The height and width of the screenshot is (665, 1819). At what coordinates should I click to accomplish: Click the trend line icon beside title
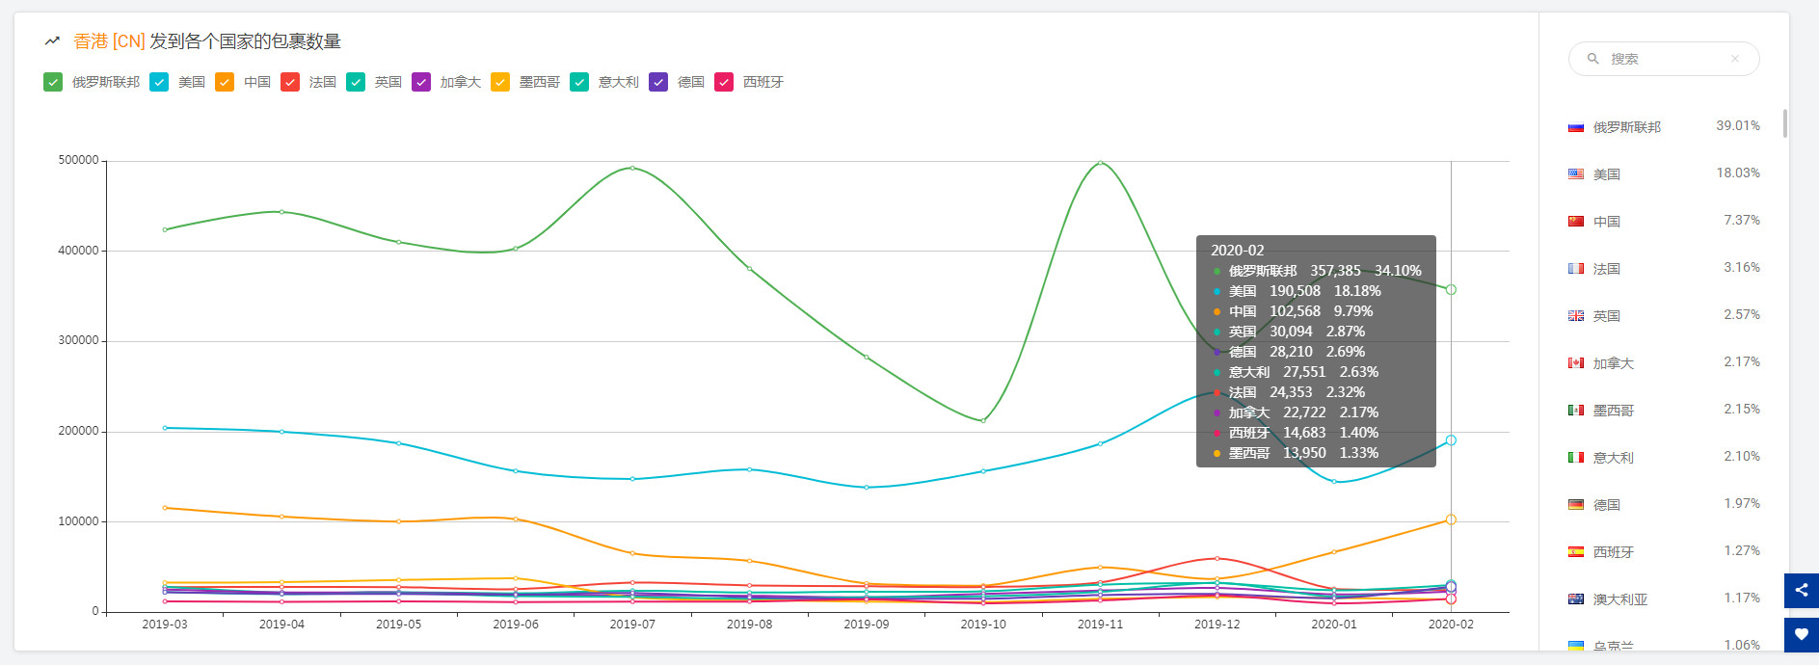[53, 41]
